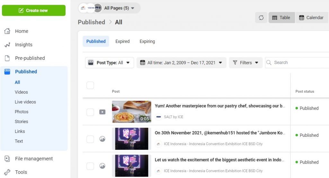This screenshot has height=178, width=329.
Task: Expand the All Pages (5) selector
Action: 109,8
